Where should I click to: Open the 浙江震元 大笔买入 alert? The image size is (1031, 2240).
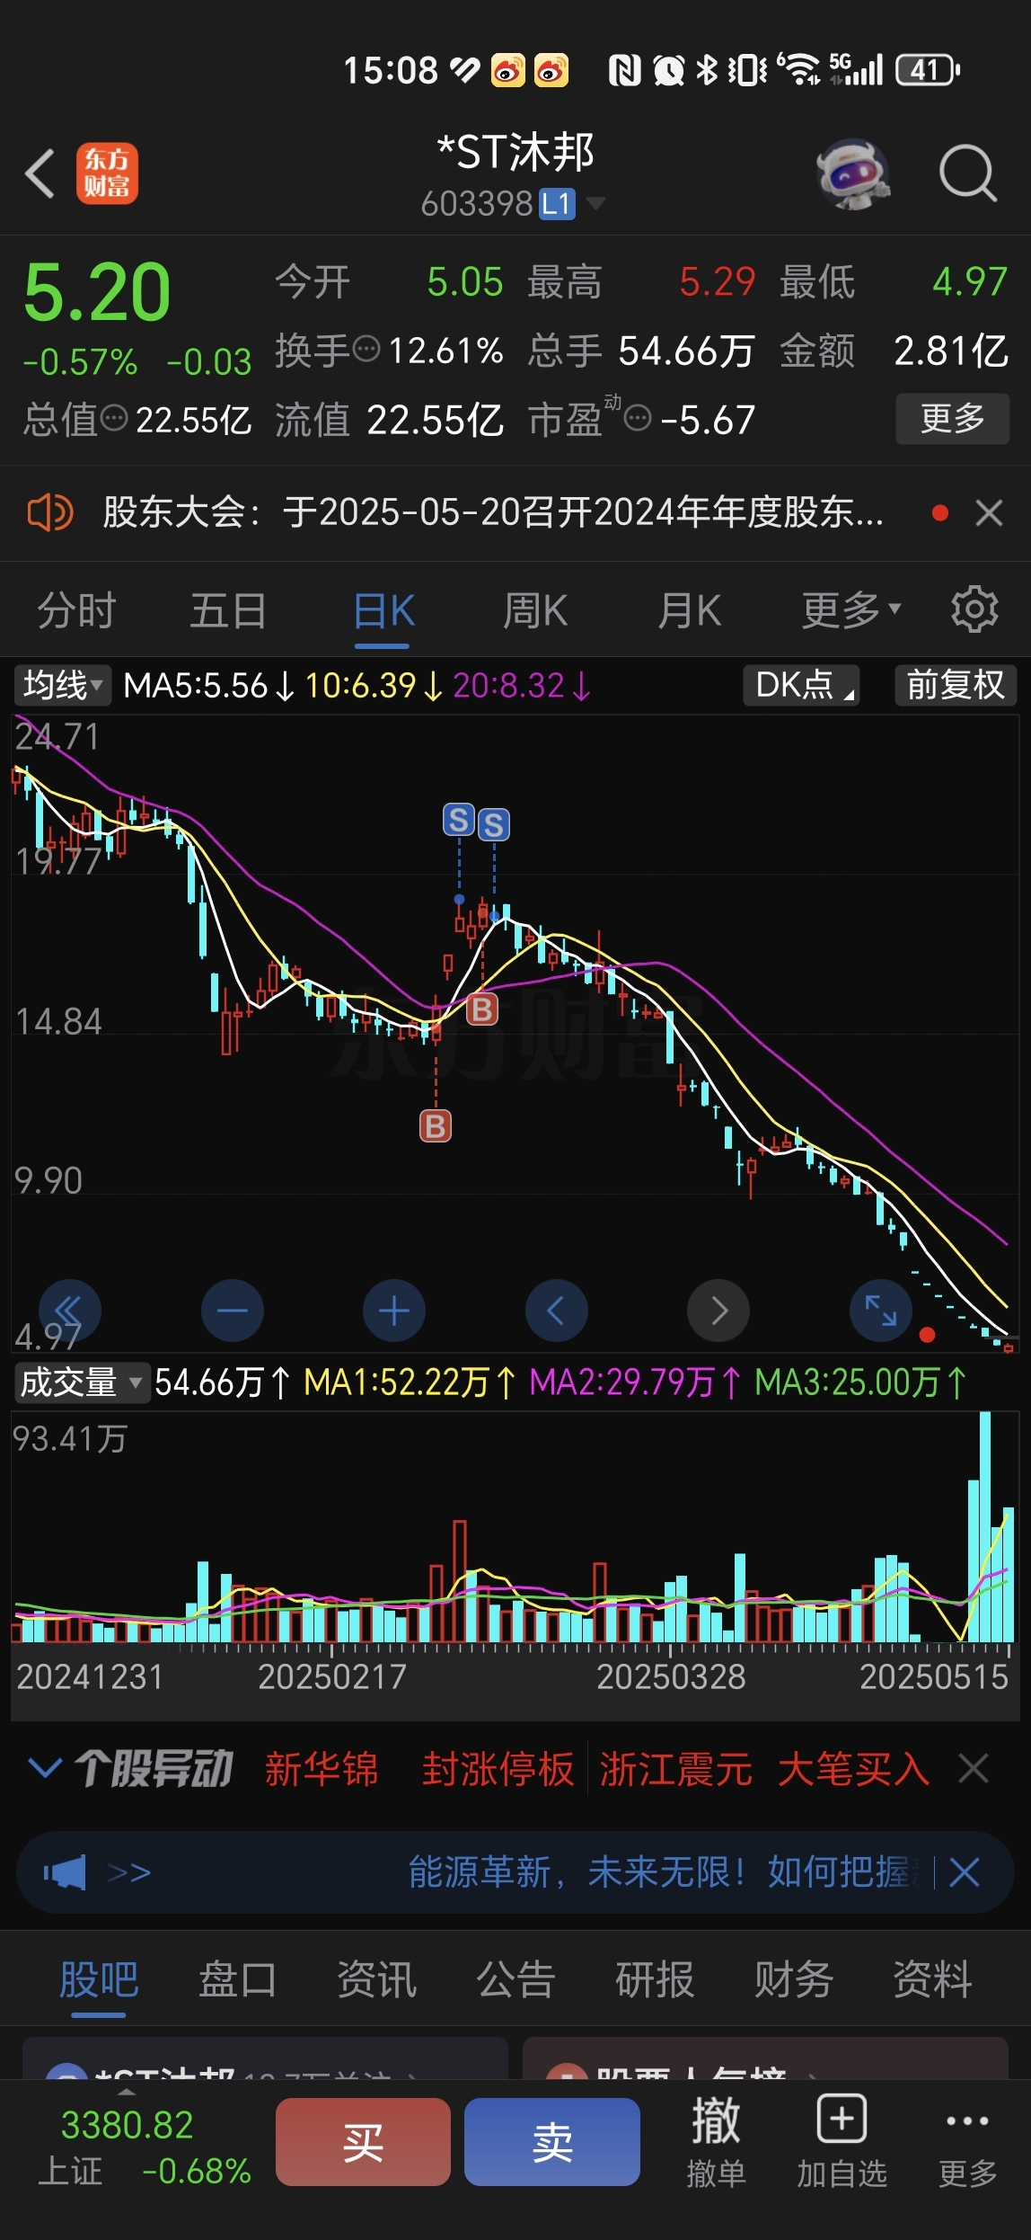click(764, 1769)
